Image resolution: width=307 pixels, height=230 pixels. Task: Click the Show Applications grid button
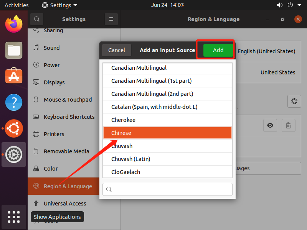click(x=14, y=217)
